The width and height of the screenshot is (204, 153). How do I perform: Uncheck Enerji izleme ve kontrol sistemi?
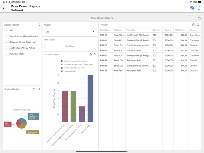pos(6,36)
